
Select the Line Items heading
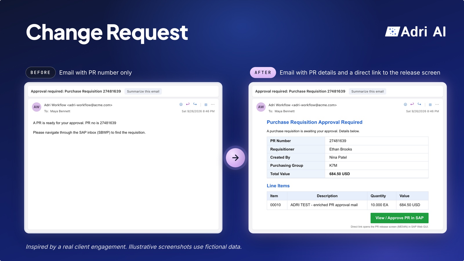point(278,186)
